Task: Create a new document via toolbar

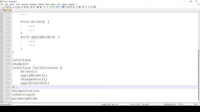Action: point(2,7)
